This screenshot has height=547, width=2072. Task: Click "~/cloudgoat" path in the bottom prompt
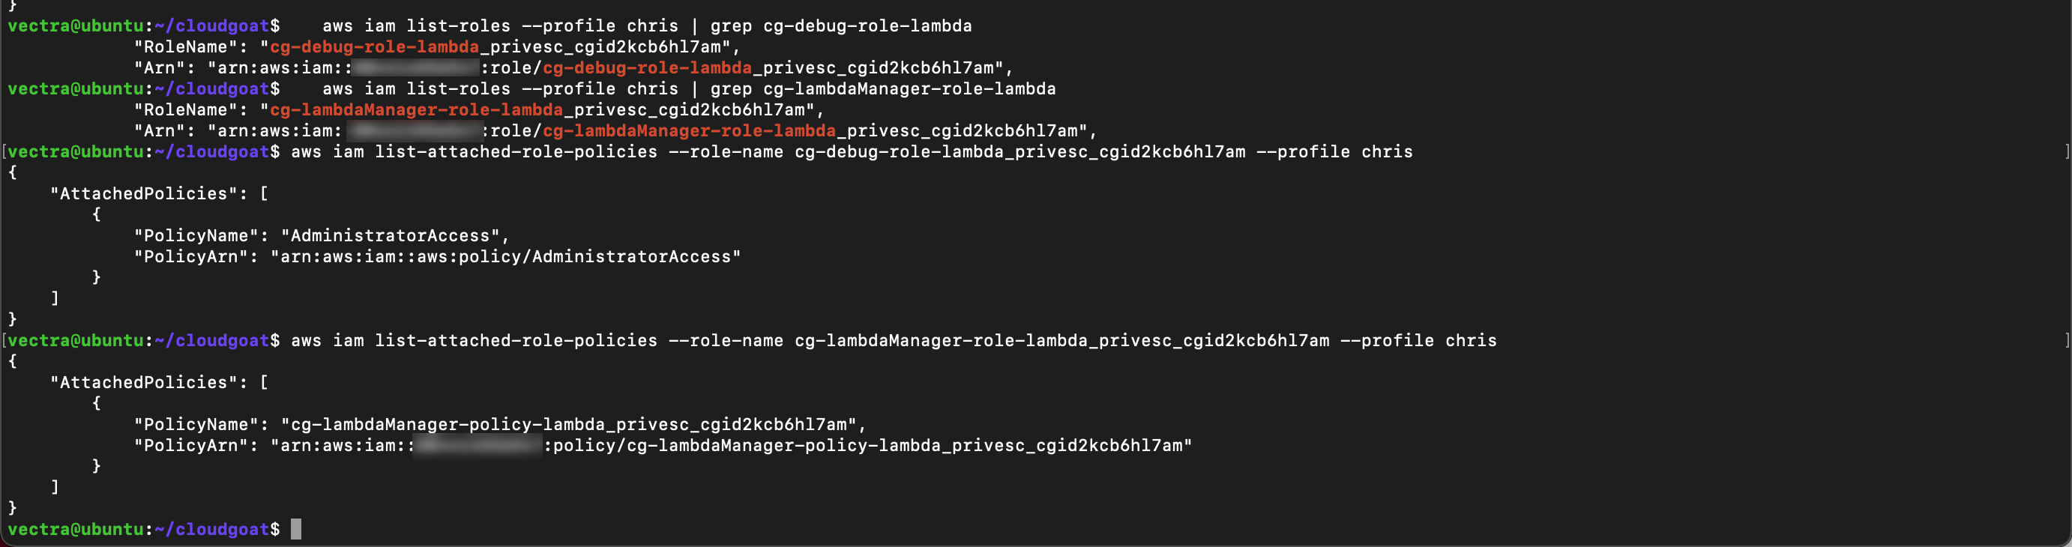pos(211,529)
